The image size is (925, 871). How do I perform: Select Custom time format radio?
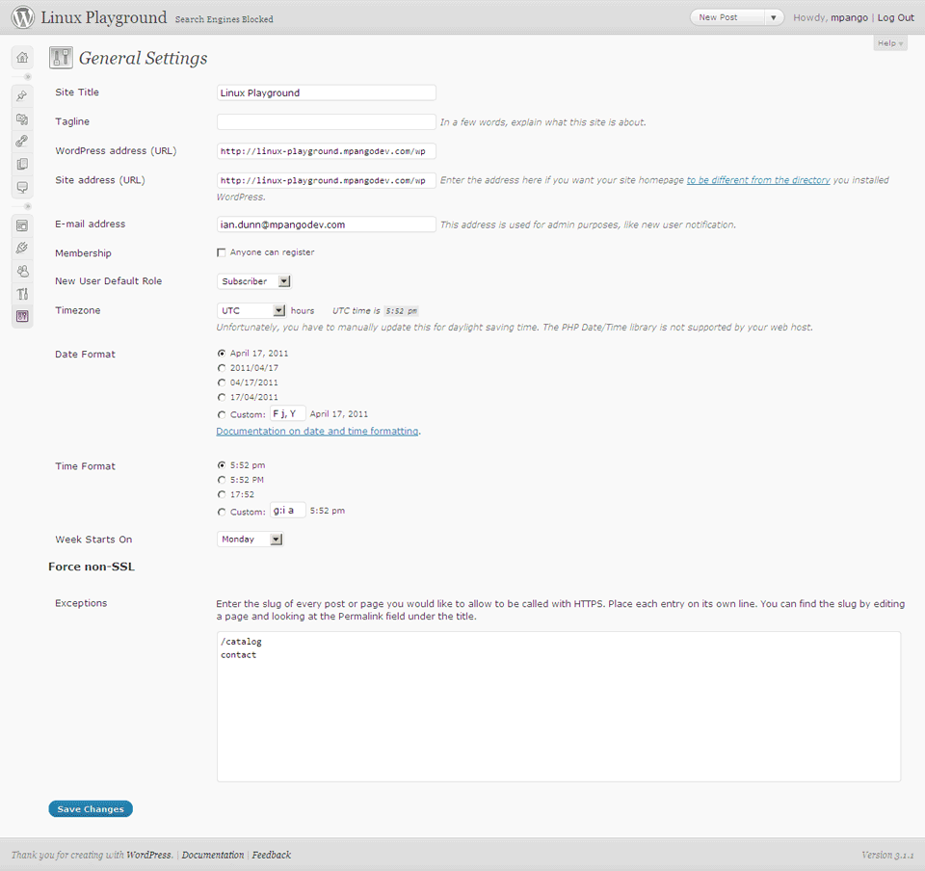click(222, 512)
